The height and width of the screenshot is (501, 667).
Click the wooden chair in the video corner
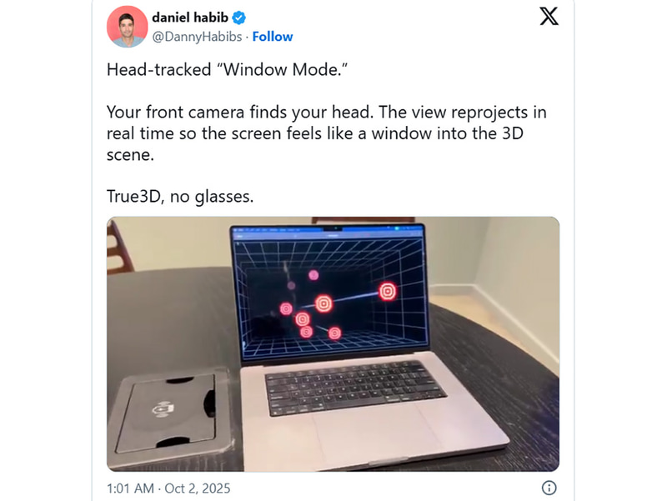coord(118,248)
